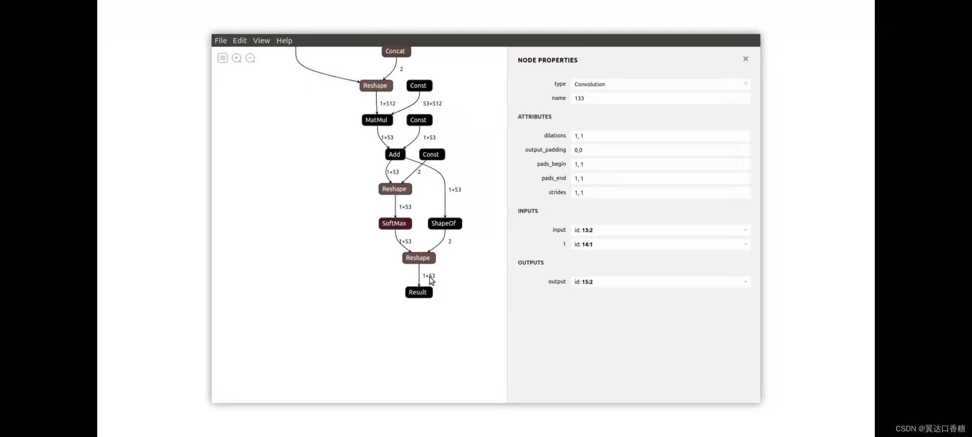Click the input id 13:2 field

pos(660,230)
